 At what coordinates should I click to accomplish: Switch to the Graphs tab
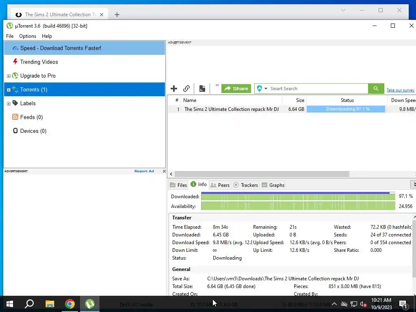273,185
